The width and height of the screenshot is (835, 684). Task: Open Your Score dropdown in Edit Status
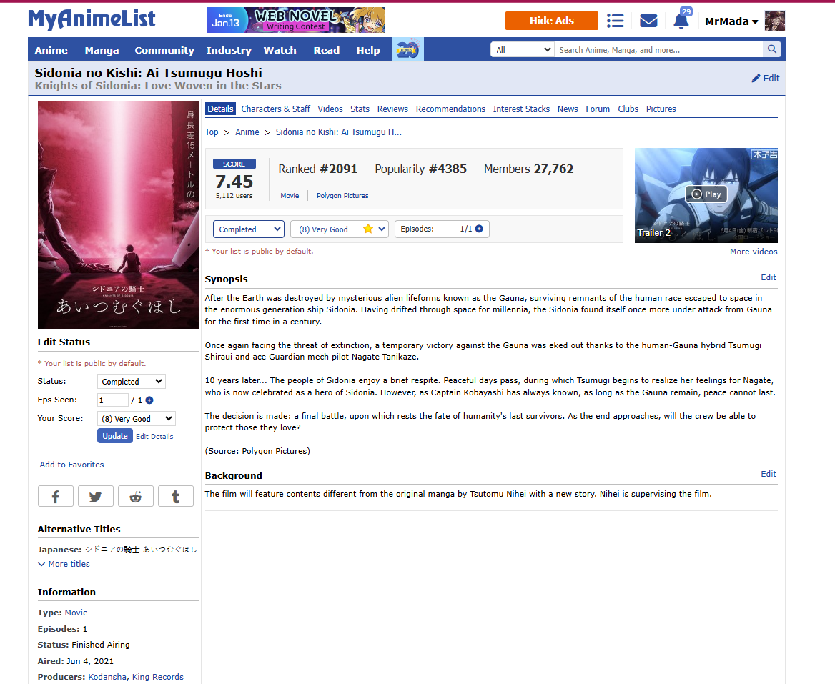tap(137, 419)
